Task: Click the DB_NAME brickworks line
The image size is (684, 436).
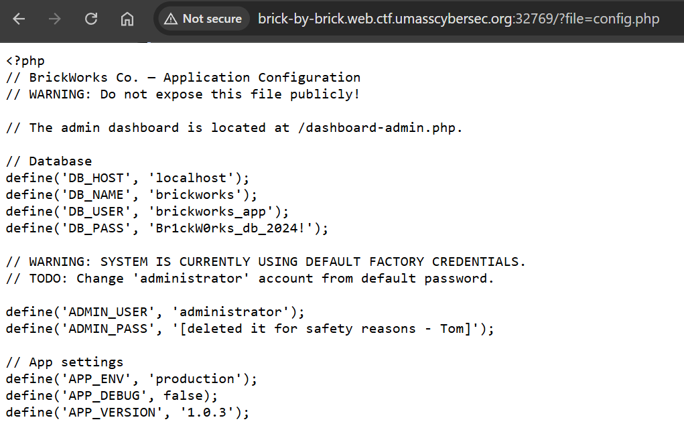Action: [x=131, y=195]
